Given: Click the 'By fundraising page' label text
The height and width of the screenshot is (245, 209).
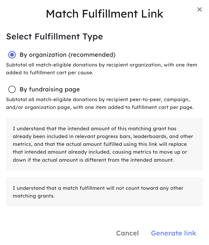Looking at the screenshot, I should pyautogui.click(x=50, y=90).
